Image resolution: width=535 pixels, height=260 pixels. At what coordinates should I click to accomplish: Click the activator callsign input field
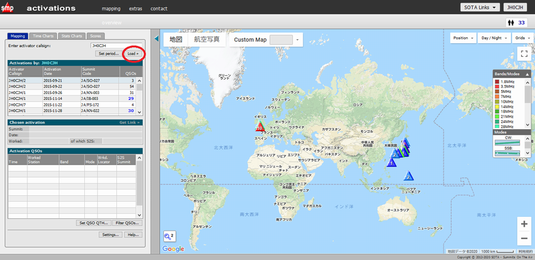coord(116,45)
